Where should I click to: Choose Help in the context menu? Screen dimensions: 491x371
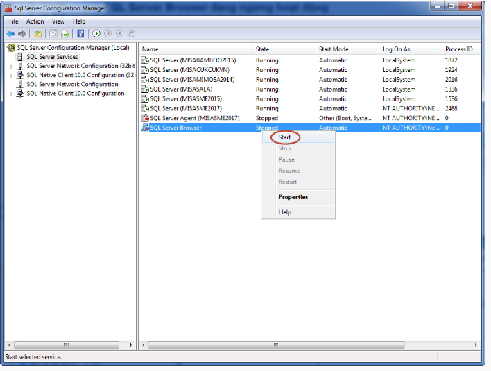tap(298, 212)
